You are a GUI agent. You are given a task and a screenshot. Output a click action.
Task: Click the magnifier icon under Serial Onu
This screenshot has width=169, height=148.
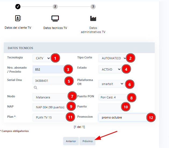coord(35,87)
